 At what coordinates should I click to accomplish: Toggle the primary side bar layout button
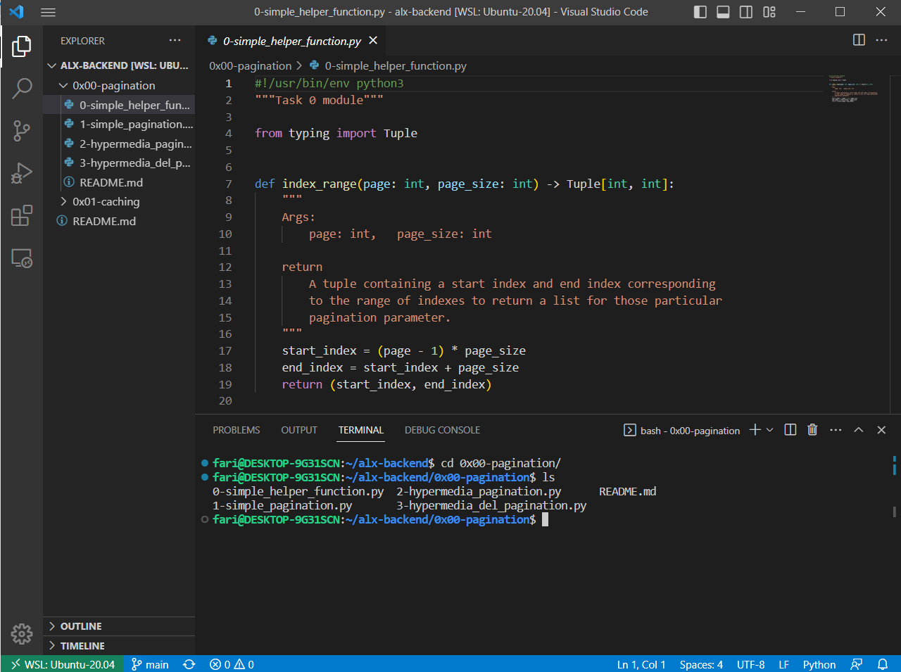click(700, 12)
